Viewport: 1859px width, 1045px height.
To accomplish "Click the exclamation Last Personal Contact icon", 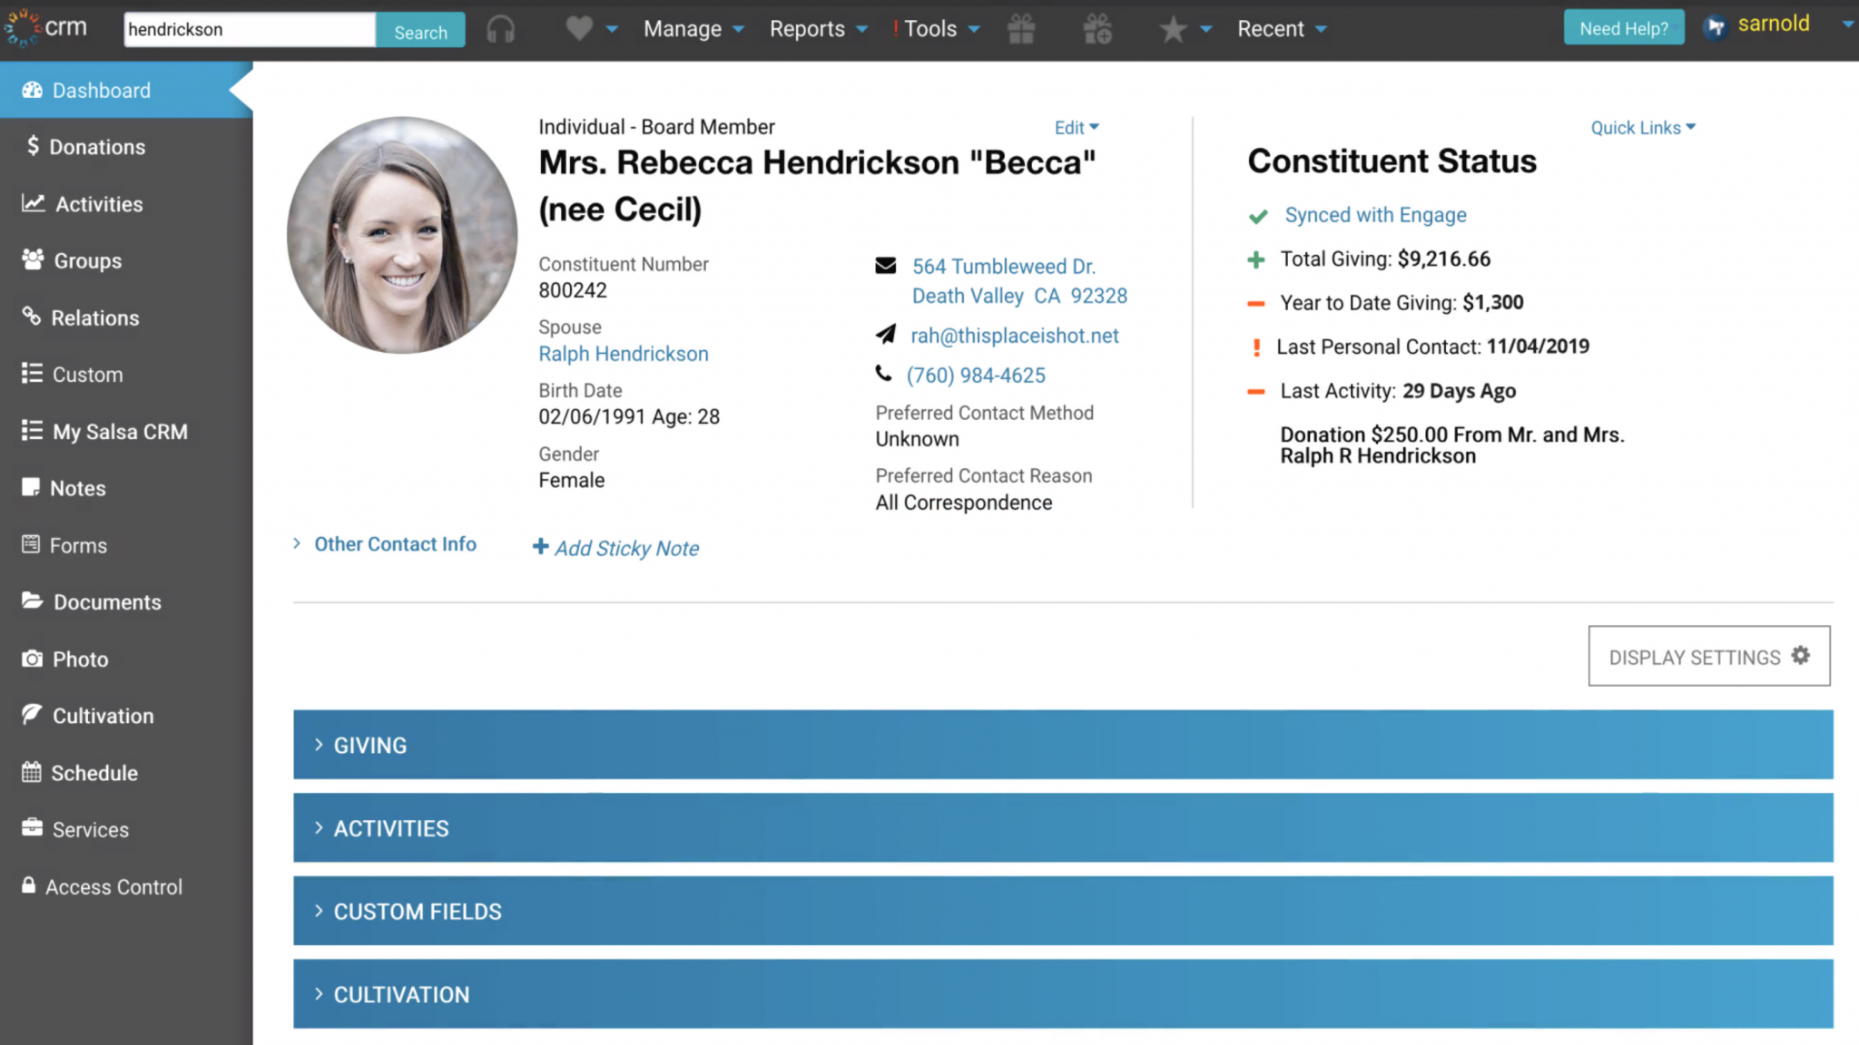I will pyautogui.click(x=1256, y=347).
